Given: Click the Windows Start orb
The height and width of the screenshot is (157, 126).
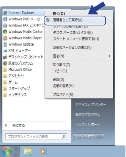Looking at the screenshot, I should (x=7, y=151).
